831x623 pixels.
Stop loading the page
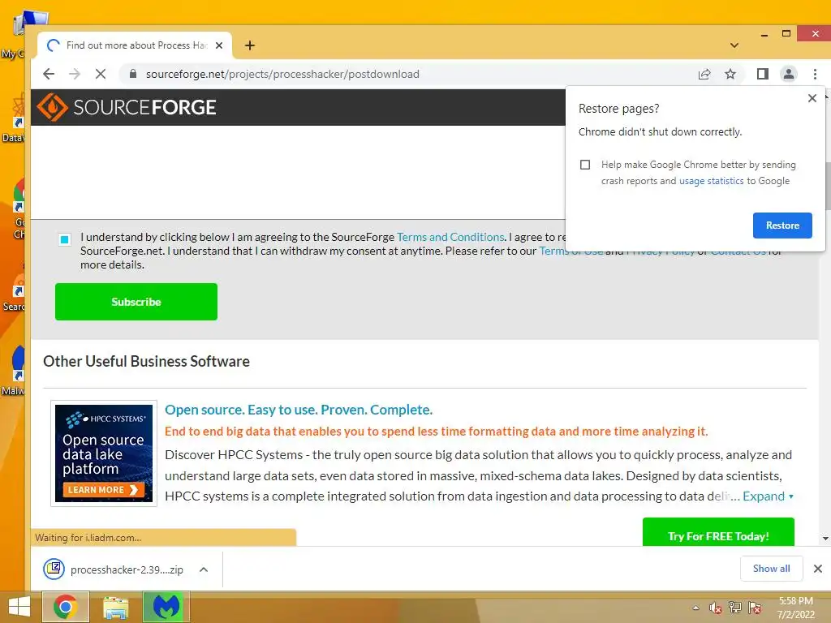[x=100, y=74]
